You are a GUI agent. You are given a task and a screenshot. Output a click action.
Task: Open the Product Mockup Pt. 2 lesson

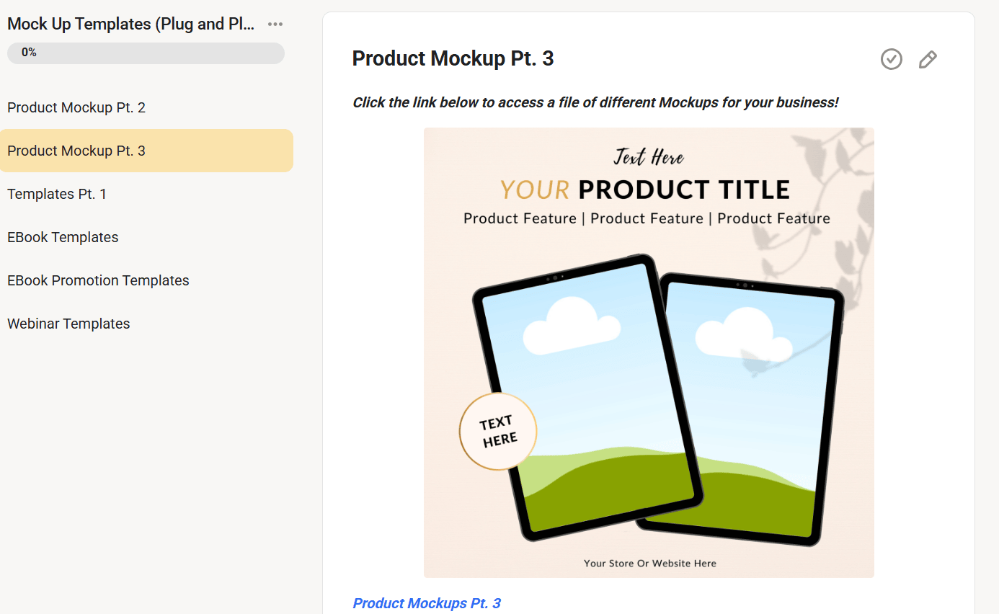76,107
